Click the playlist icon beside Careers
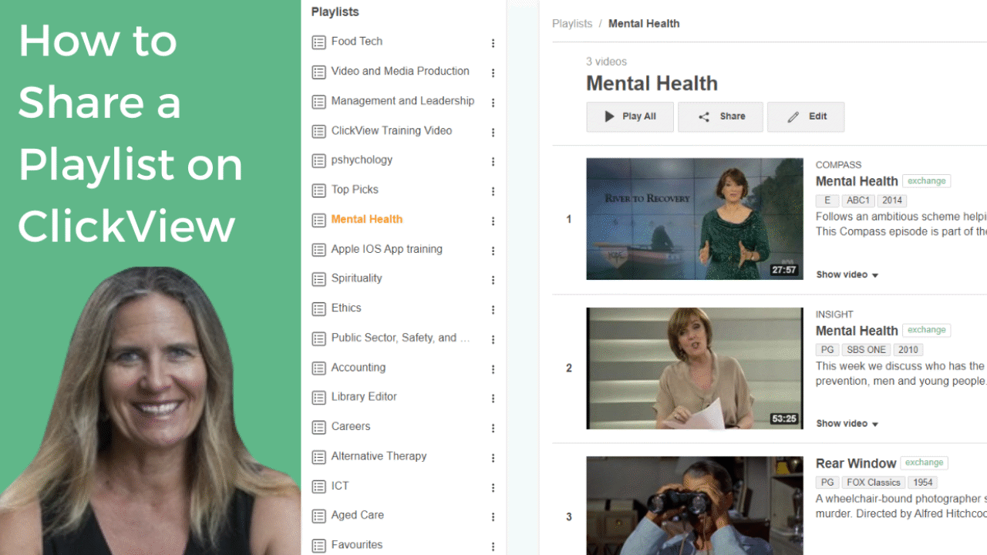Image resolution: width=987 pixels, height=555 pixels. pos(318,427)
